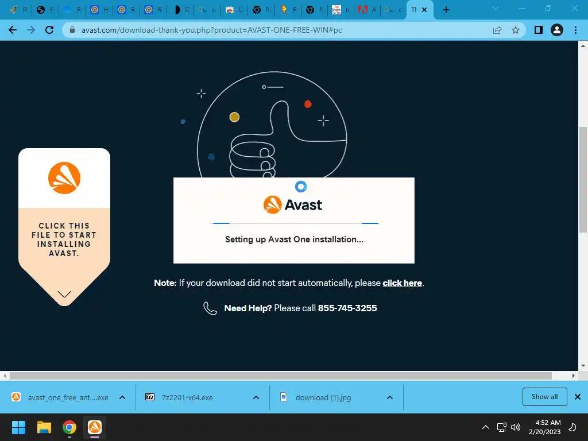Screen dimensions: 588x441
Task: Open a new browser tab
Action: [446, 10]
